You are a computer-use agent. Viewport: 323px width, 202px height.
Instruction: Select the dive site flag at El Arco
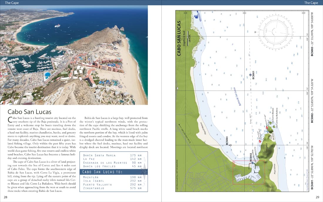(x=267, y=127)
